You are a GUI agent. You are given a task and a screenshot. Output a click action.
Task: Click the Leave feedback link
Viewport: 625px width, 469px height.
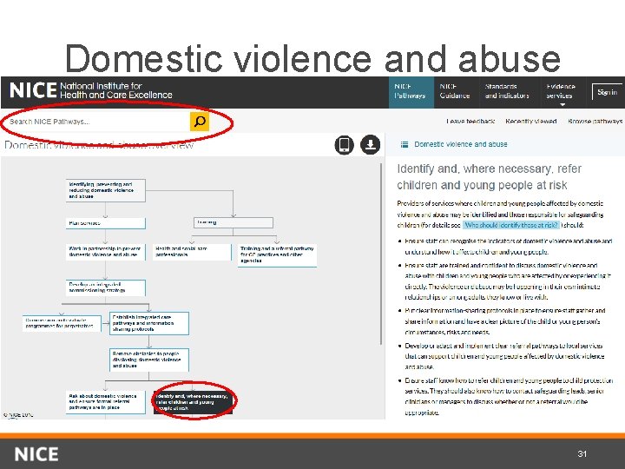tap(470, 122)
